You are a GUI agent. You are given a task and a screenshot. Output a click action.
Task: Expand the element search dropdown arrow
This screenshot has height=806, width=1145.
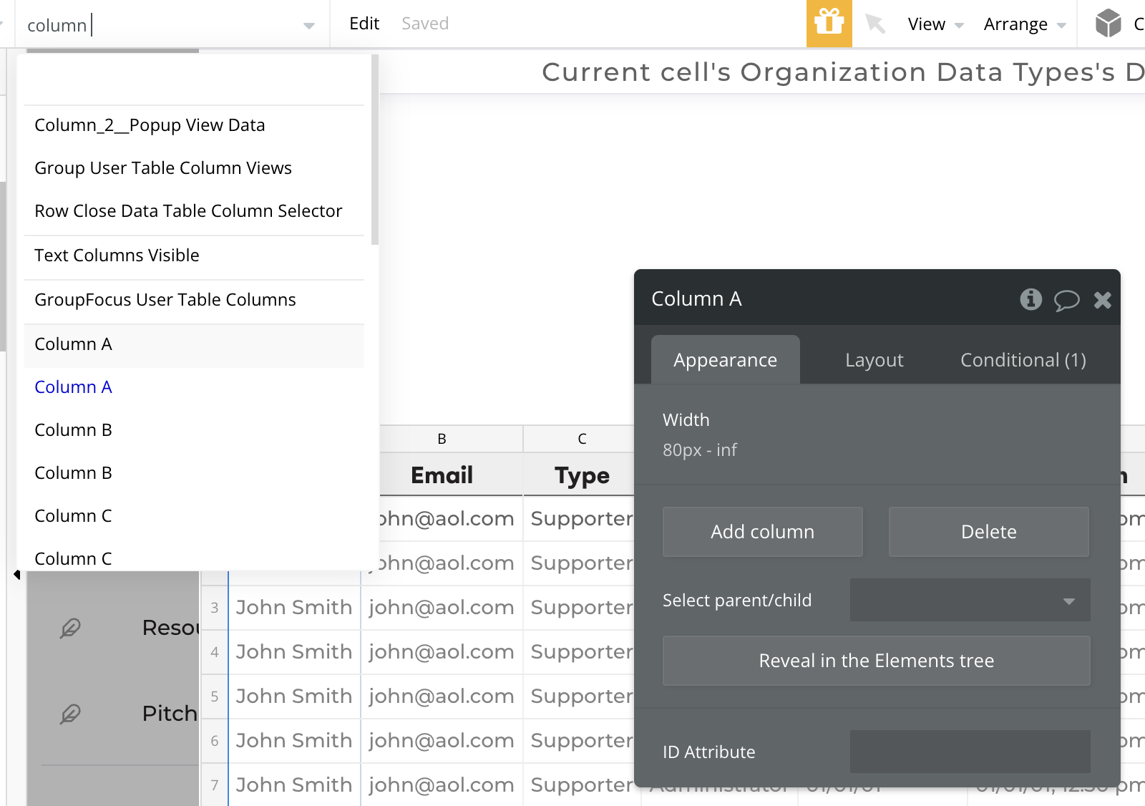click(x=308, y=26)
